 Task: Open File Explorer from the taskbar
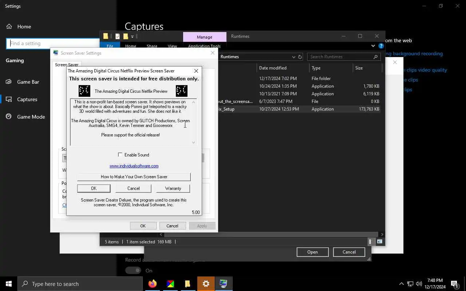(187, 284)
